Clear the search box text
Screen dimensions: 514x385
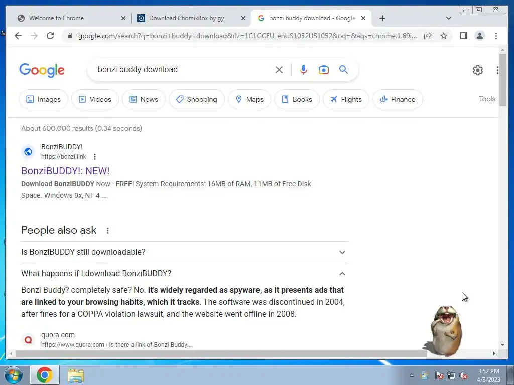click(279, 70)
